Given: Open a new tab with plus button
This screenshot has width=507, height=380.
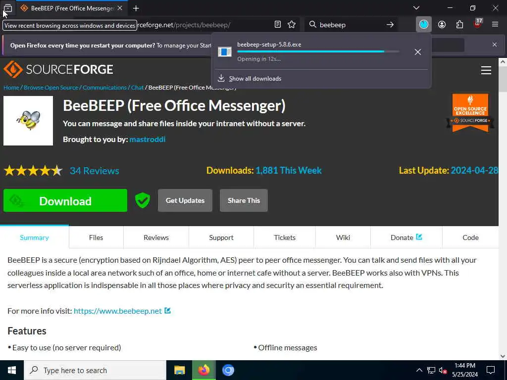Looking at the screenshot, I should pos(136,8).
